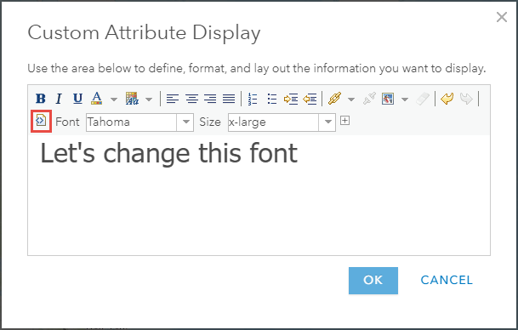Undo the last edit
Screen dimensions: 518x330
[x=447, y=99]
